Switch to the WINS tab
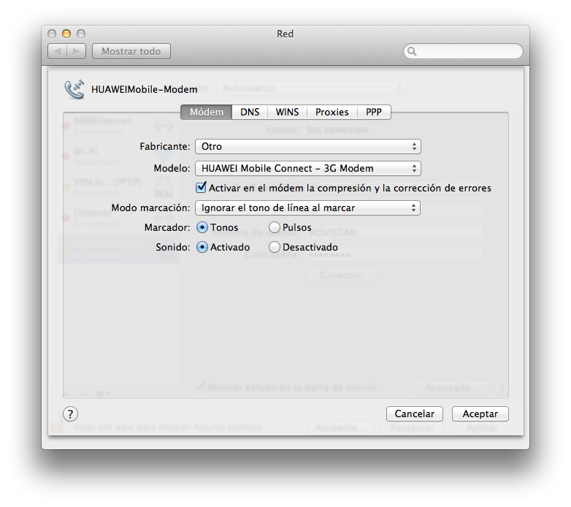This screenshot has width=571, height=507. (287, 113)
